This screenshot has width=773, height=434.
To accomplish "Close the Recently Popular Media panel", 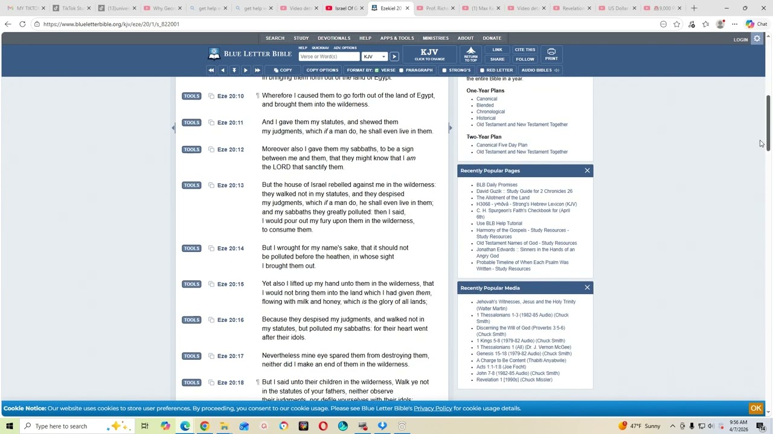I will pos(587,288).
